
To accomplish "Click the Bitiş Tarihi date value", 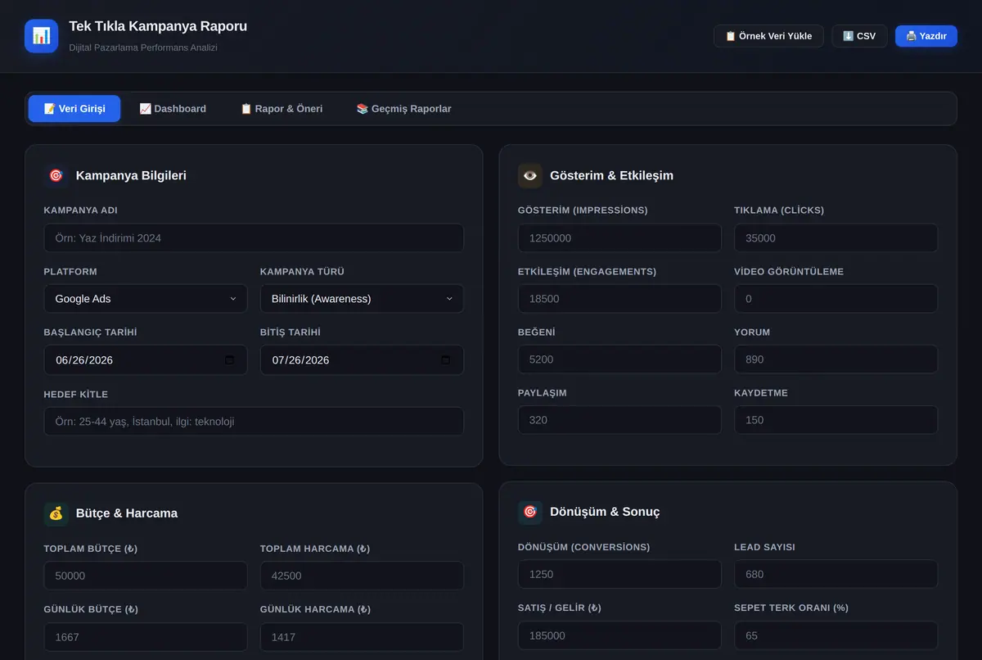I will coord(301,360).
